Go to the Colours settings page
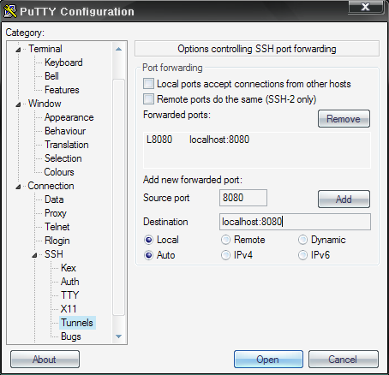Screen dimensions: 389x375 [x=59, y=172]
